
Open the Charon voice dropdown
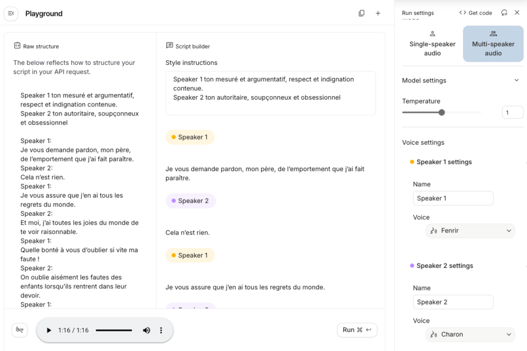pos(470,335)
